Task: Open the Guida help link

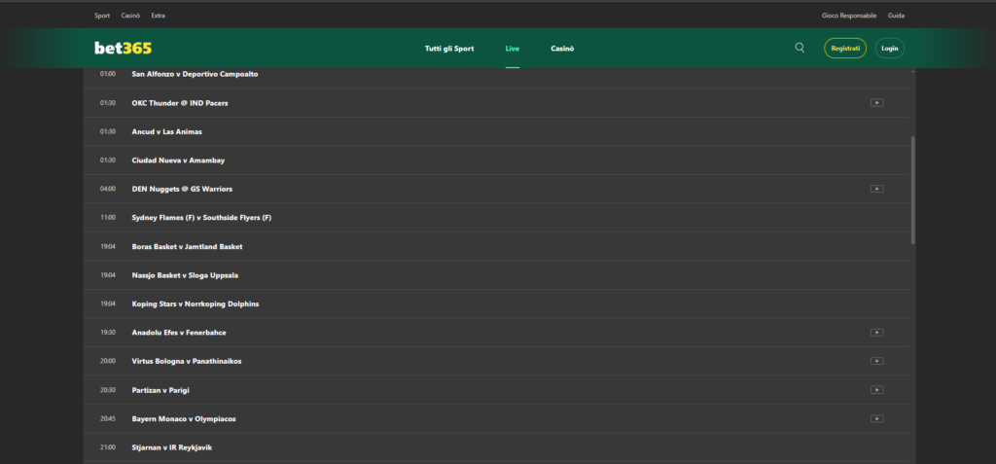Action: 896,16
